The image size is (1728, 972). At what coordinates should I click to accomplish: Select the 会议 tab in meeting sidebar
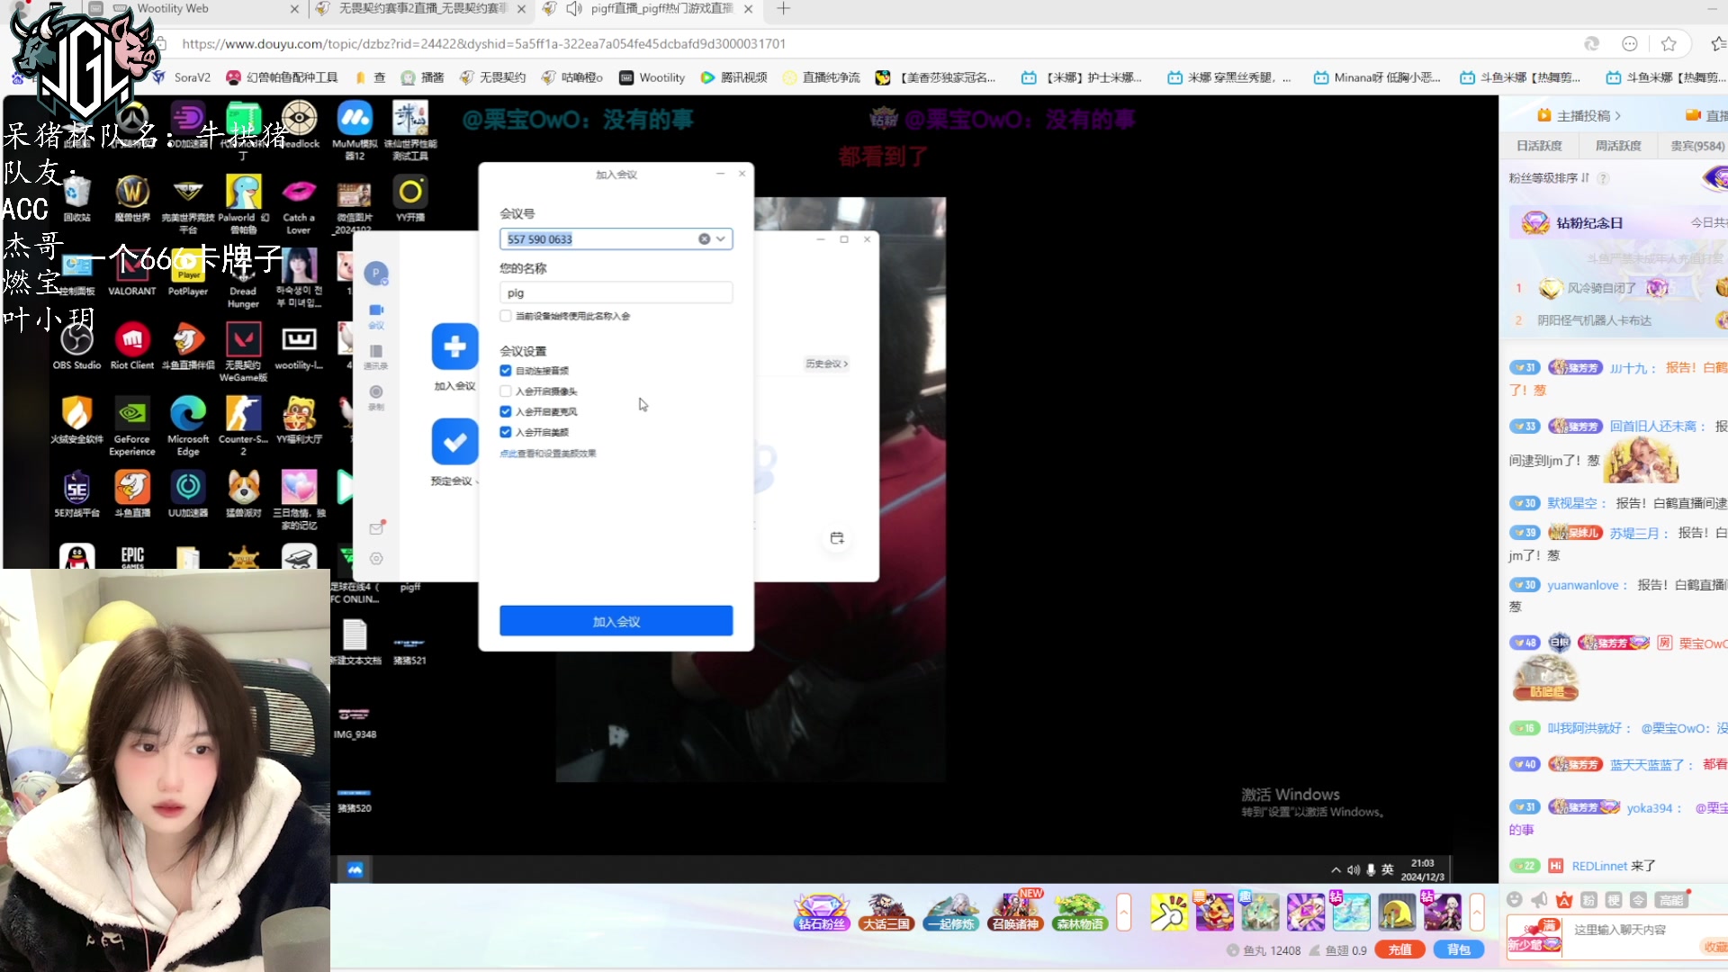376,315
